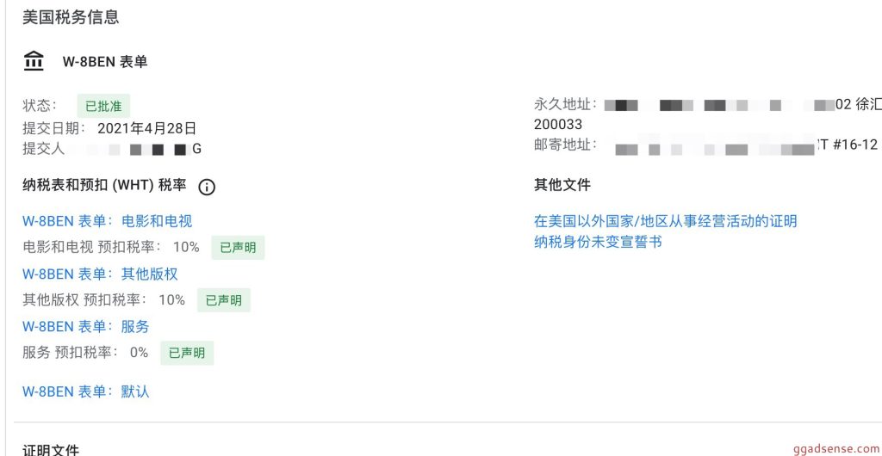The width and height of the screenshot is (882, 456).
Task: Click the W-8BEN 表单 title text
Action: coord(105,62)
